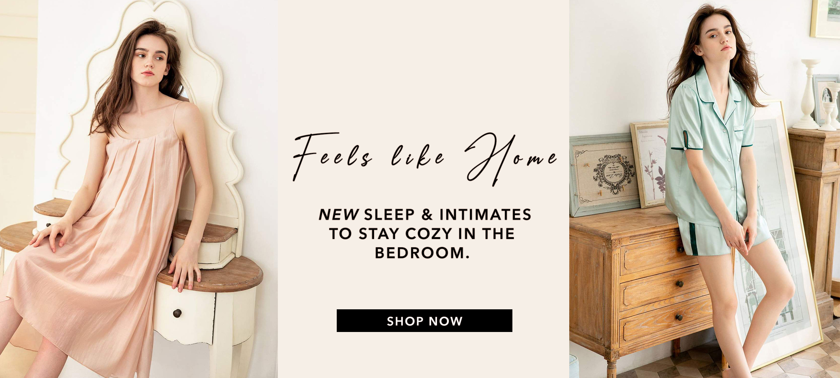Click the bottom drawer knob of the wooden dresser
Screen dimensions: 840x378
[x=679, y=317]
